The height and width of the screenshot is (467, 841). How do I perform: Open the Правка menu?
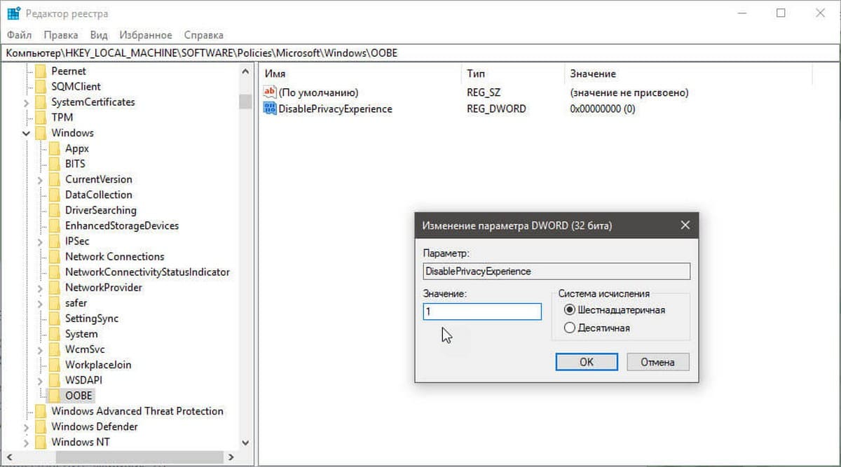pyautogui.click(x=61, y=35)
